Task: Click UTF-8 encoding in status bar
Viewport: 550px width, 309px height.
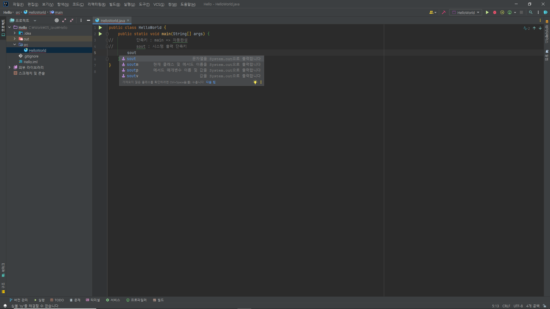Action: point(518,306)
